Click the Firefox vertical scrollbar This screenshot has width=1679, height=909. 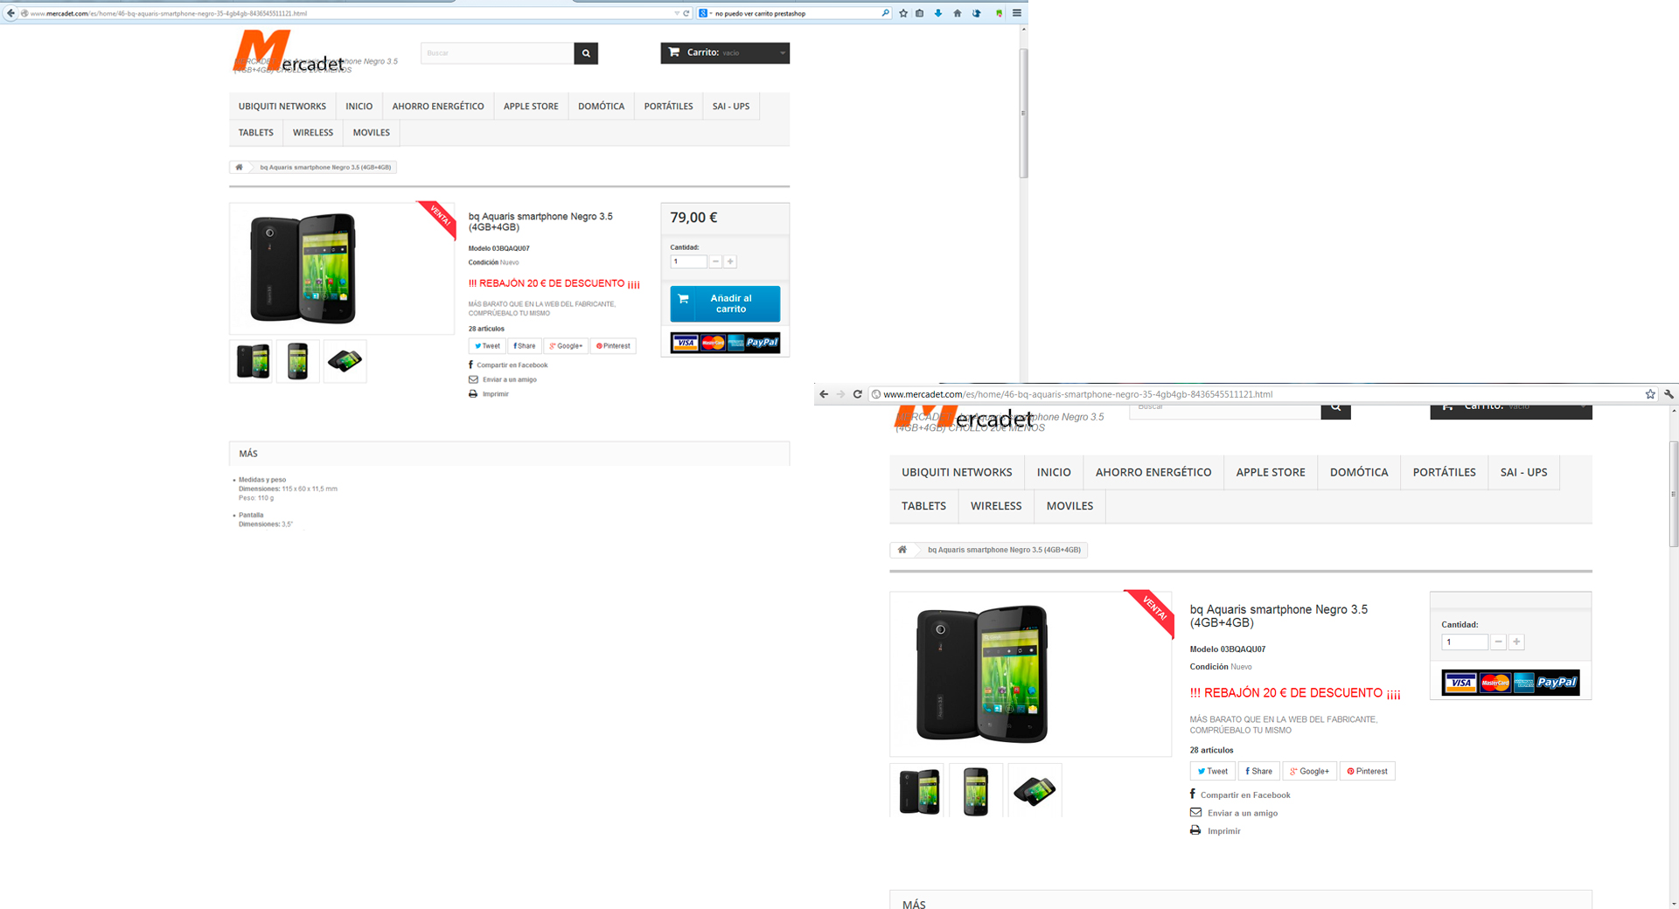pos(1023,114)
